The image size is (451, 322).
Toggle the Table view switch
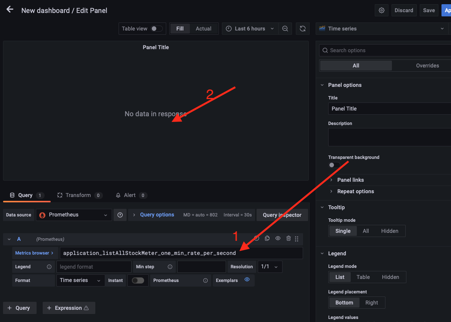[157, 29]
